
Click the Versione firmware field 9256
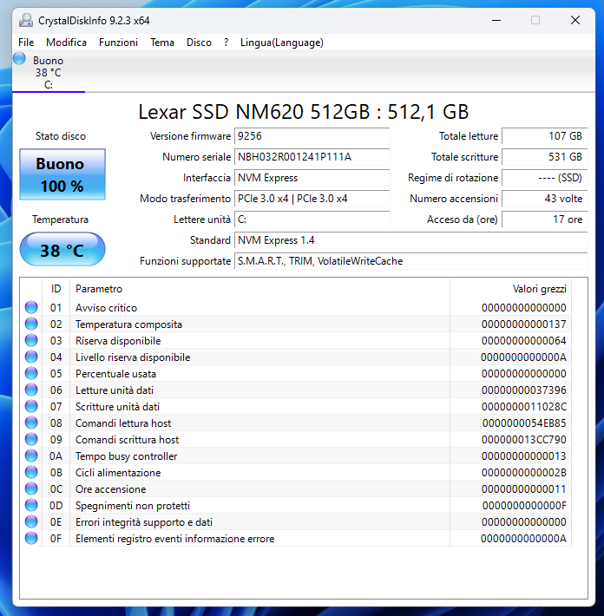tap(312, 136)
